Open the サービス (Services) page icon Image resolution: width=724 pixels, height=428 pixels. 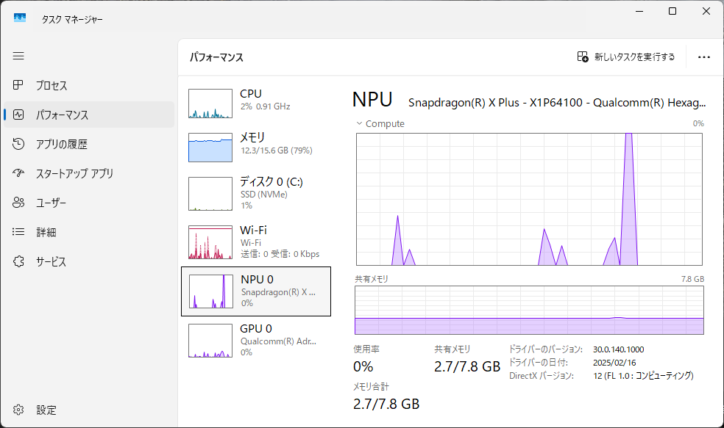click(18, 261)
